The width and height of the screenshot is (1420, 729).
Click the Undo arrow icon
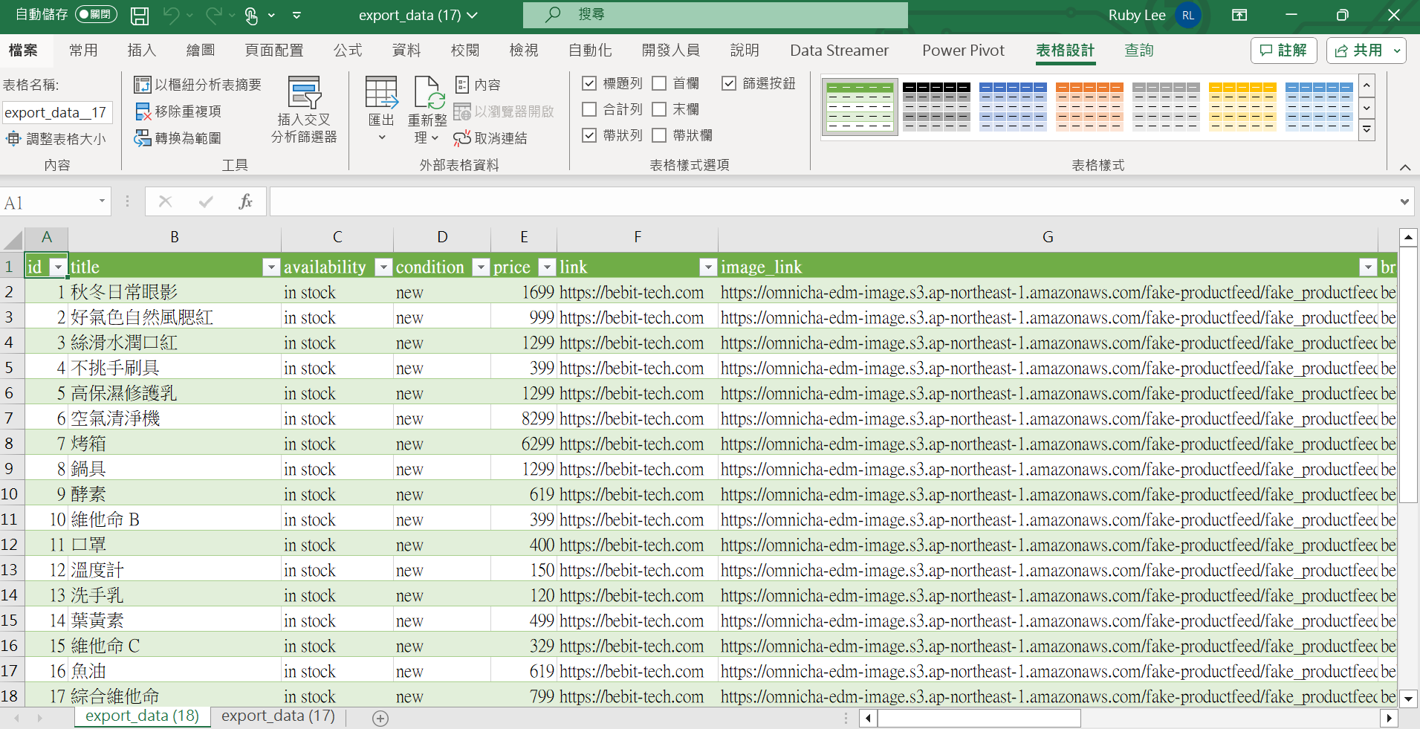tap(171, 15)
